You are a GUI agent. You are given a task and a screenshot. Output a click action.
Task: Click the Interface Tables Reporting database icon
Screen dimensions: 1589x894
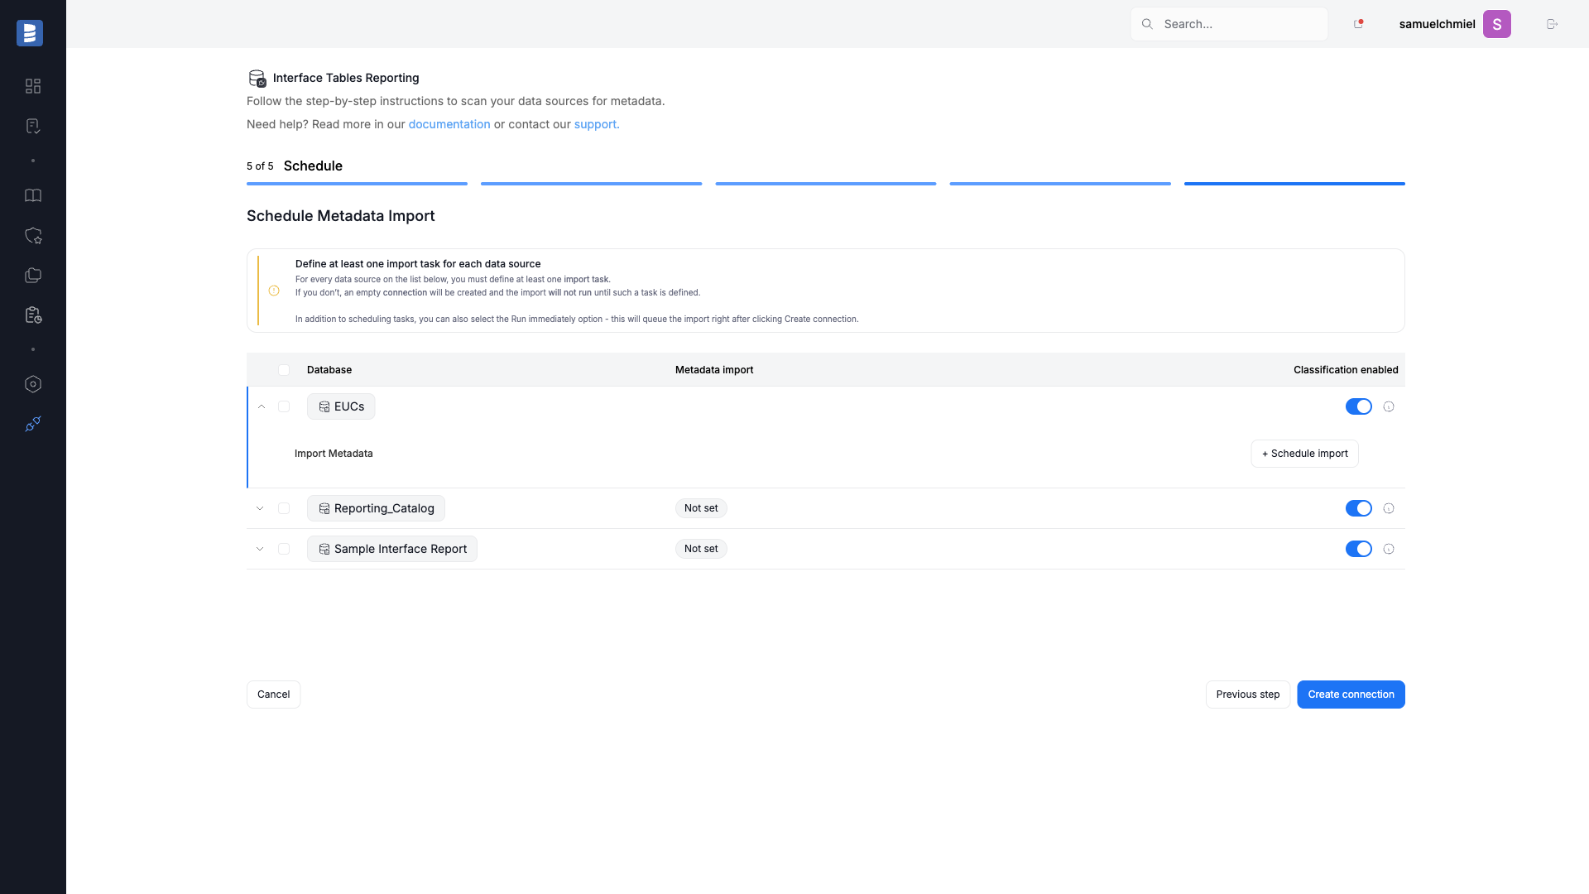pos(257,78)
